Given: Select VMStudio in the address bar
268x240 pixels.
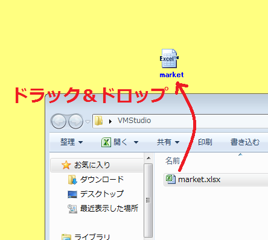Looking at the screenshot, I should pyautogui.click(x=134, y=121).
